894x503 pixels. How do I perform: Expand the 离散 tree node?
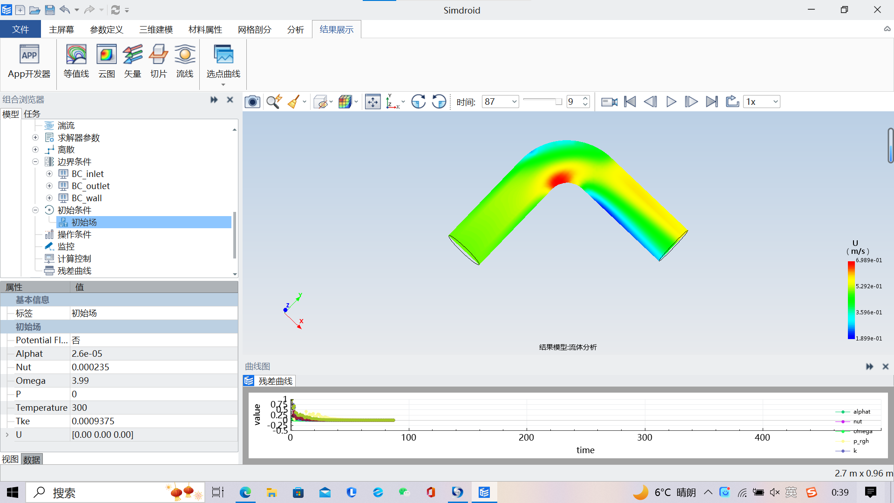35,150
